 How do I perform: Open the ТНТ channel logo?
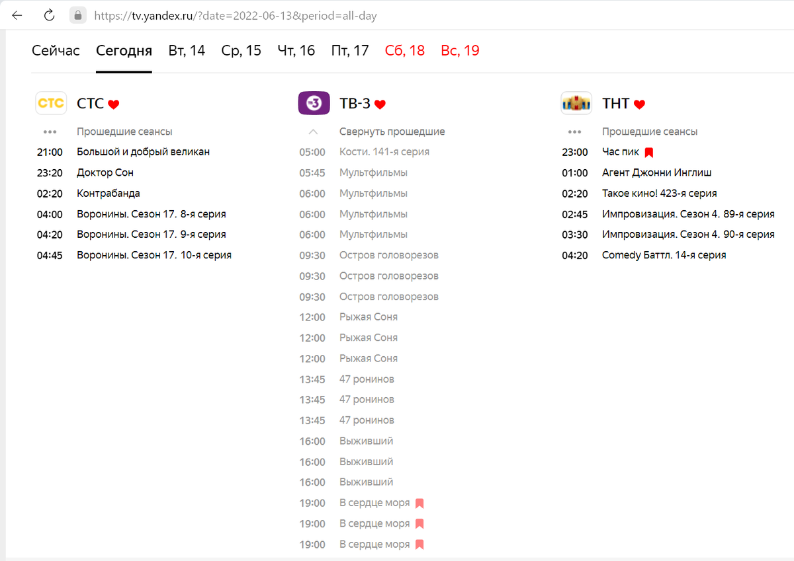click(576, 103)
